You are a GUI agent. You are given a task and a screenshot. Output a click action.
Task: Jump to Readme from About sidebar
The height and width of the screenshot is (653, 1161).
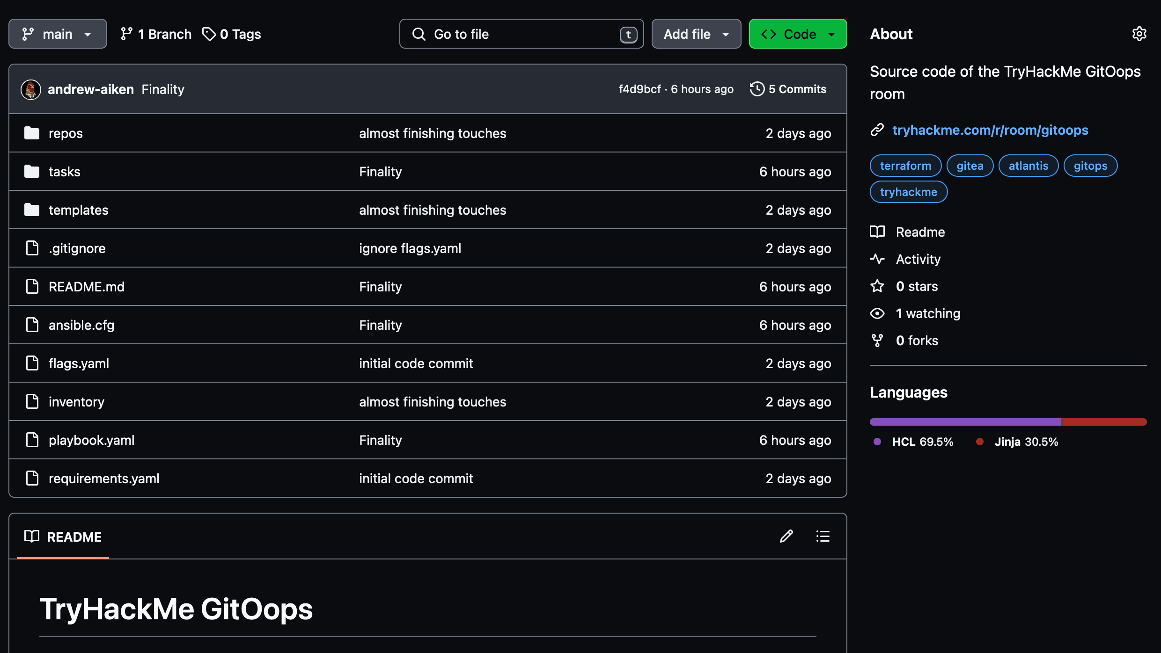point(920,232)
